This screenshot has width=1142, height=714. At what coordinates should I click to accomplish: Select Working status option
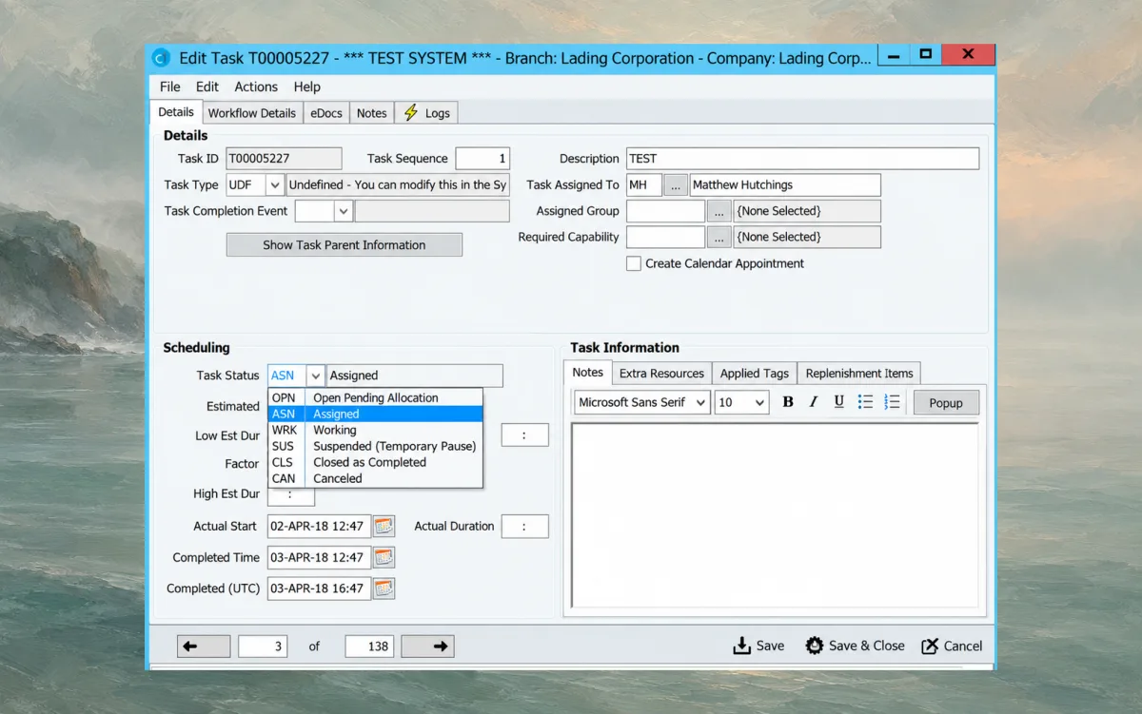coord(375,430)
